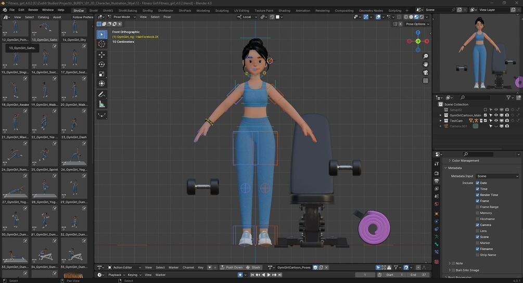The height and width of the screenshot is (283, 523).
Task: Open the Action Editor mode dropdown
Action: [124, 267]
